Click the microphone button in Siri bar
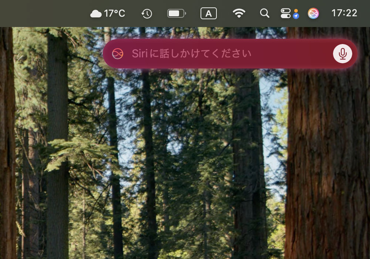Image resolution: width=370 pixels, height=259 pixels. point(343,54)
